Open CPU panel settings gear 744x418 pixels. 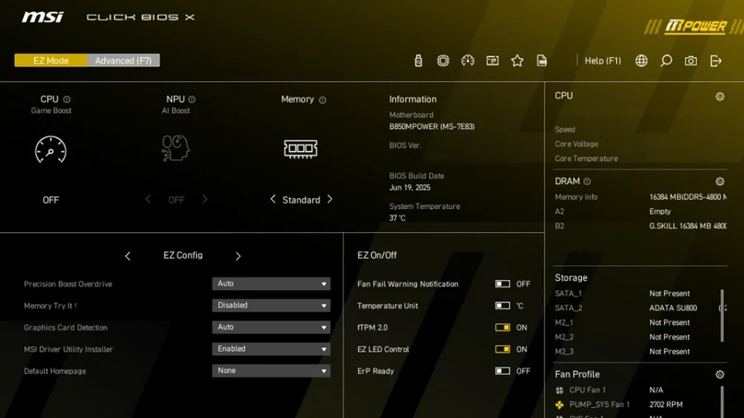click(720, 97)
